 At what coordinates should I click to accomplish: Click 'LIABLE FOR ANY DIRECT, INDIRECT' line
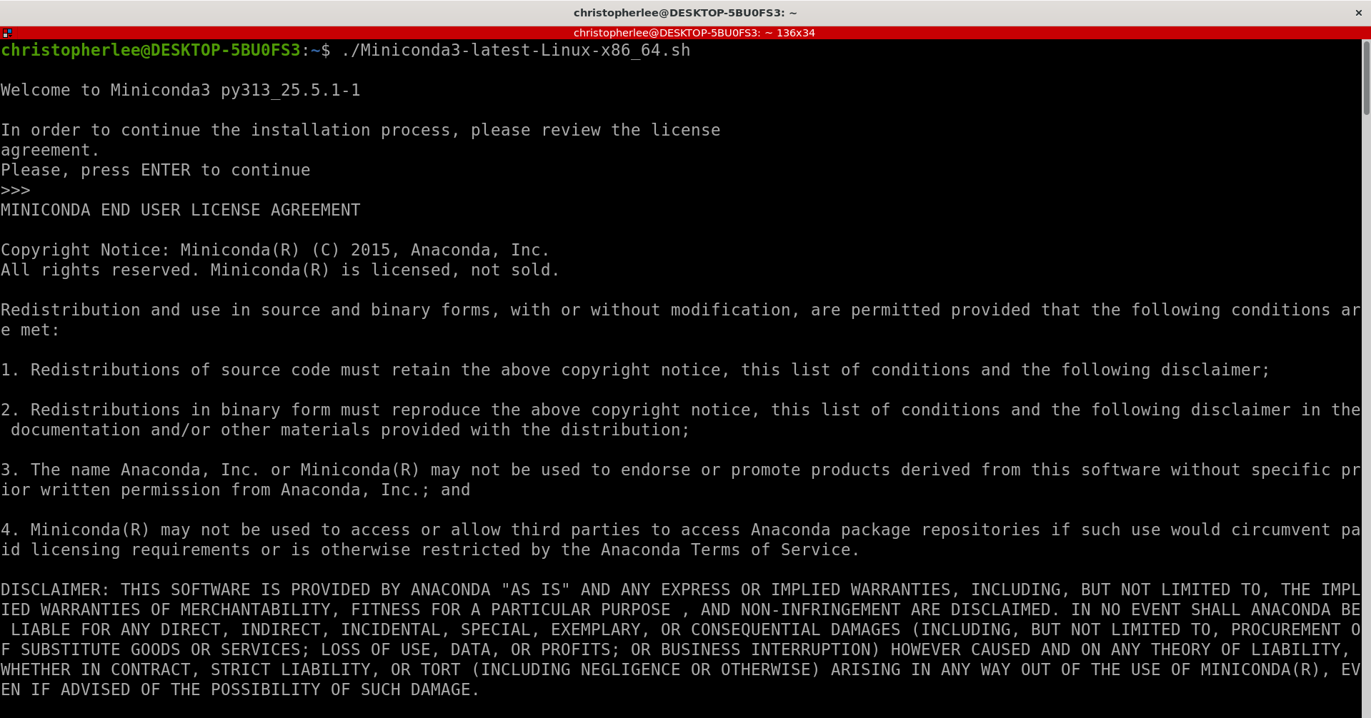point(686,629)
